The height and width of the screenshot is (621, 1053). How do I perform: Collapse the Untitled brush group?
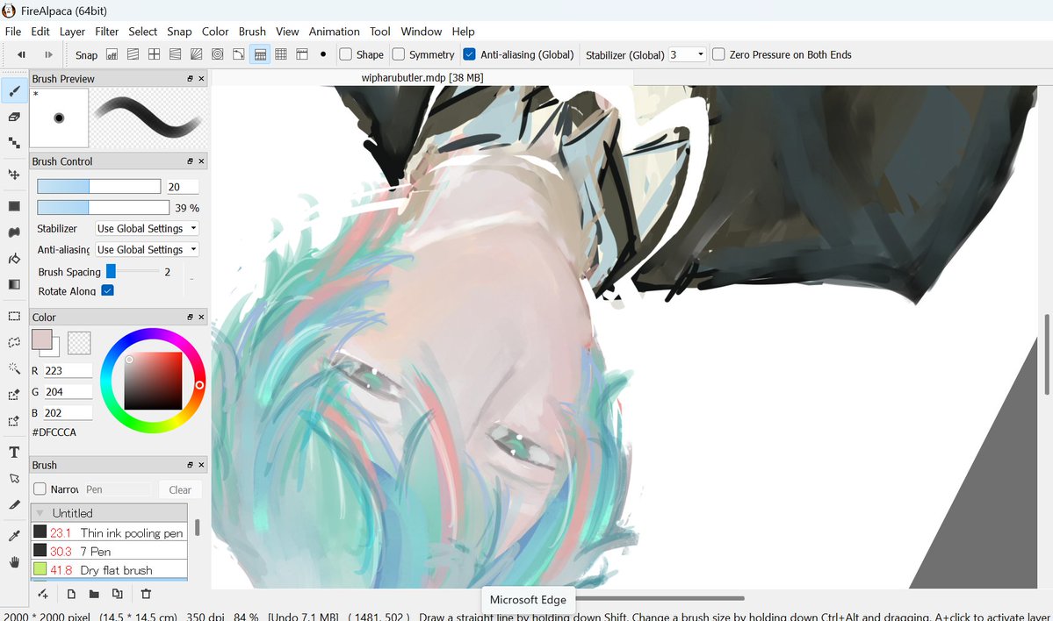pos(40,513)
